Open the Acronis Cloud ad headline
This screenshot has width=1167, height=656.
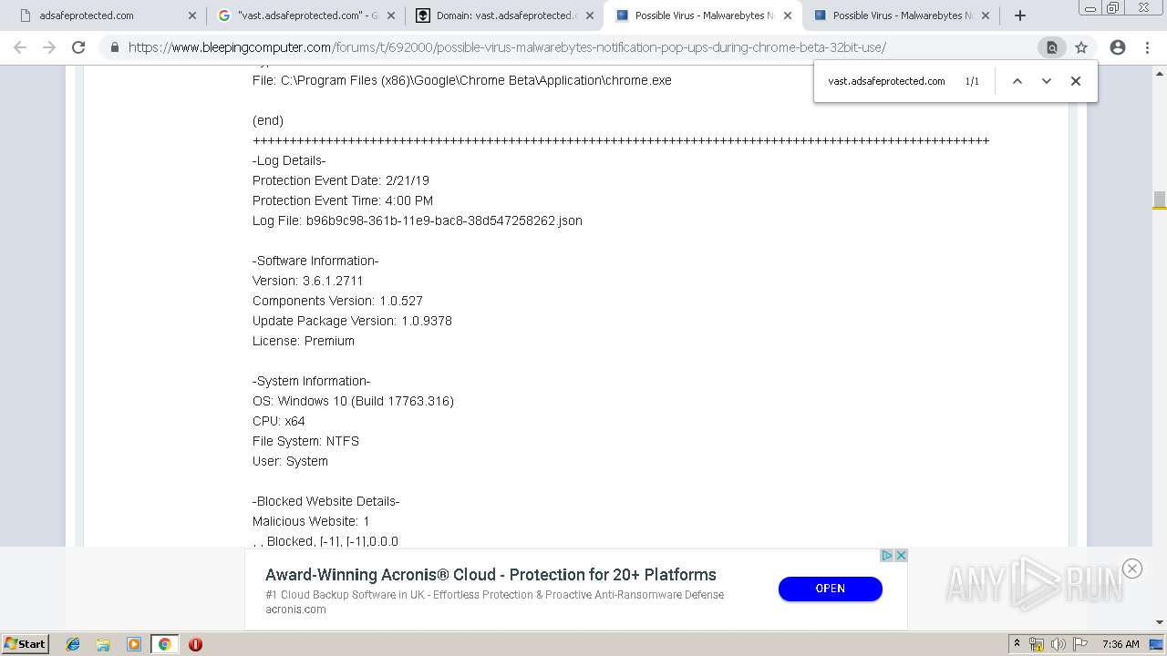coord(491,575)
